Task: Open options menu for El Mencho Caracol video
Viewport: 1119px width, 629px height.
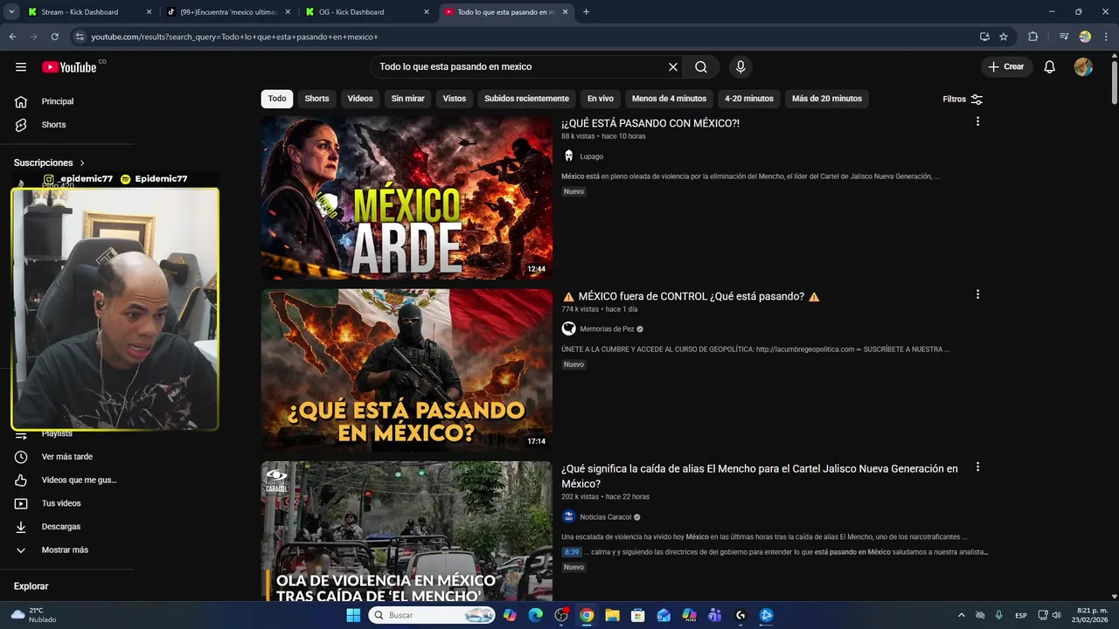Action: [x=977, y=467]
